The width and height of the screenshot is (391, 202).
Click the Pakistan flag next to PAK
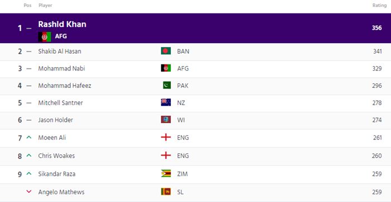click(x=166, y=86)
